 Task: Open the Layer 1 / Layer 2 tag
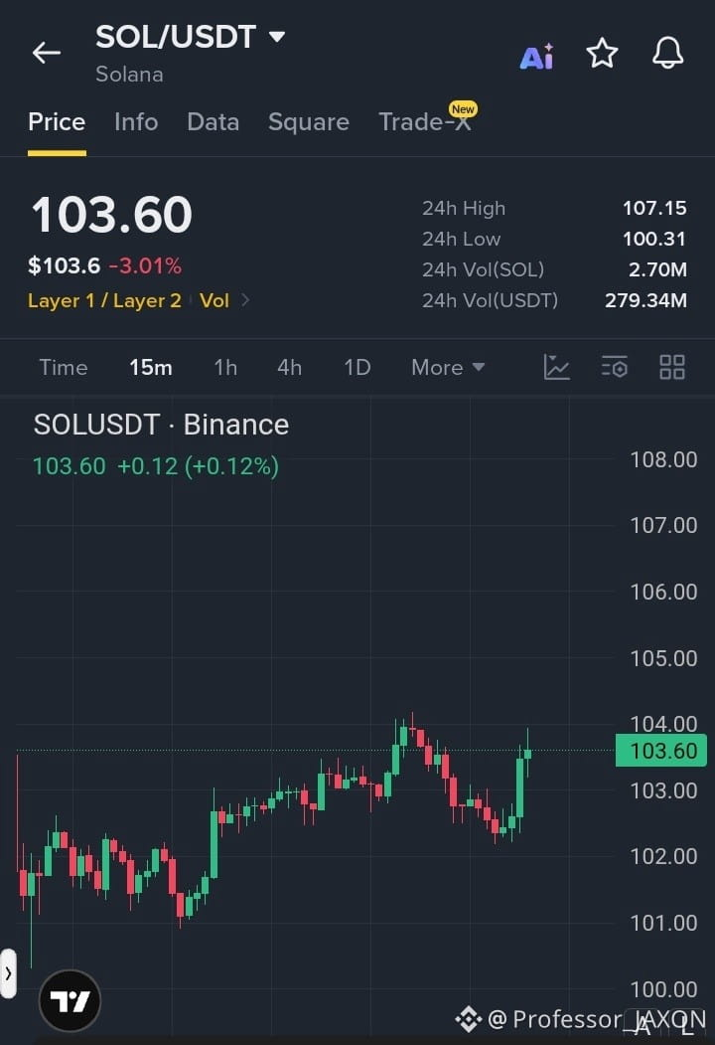(104, 300)
